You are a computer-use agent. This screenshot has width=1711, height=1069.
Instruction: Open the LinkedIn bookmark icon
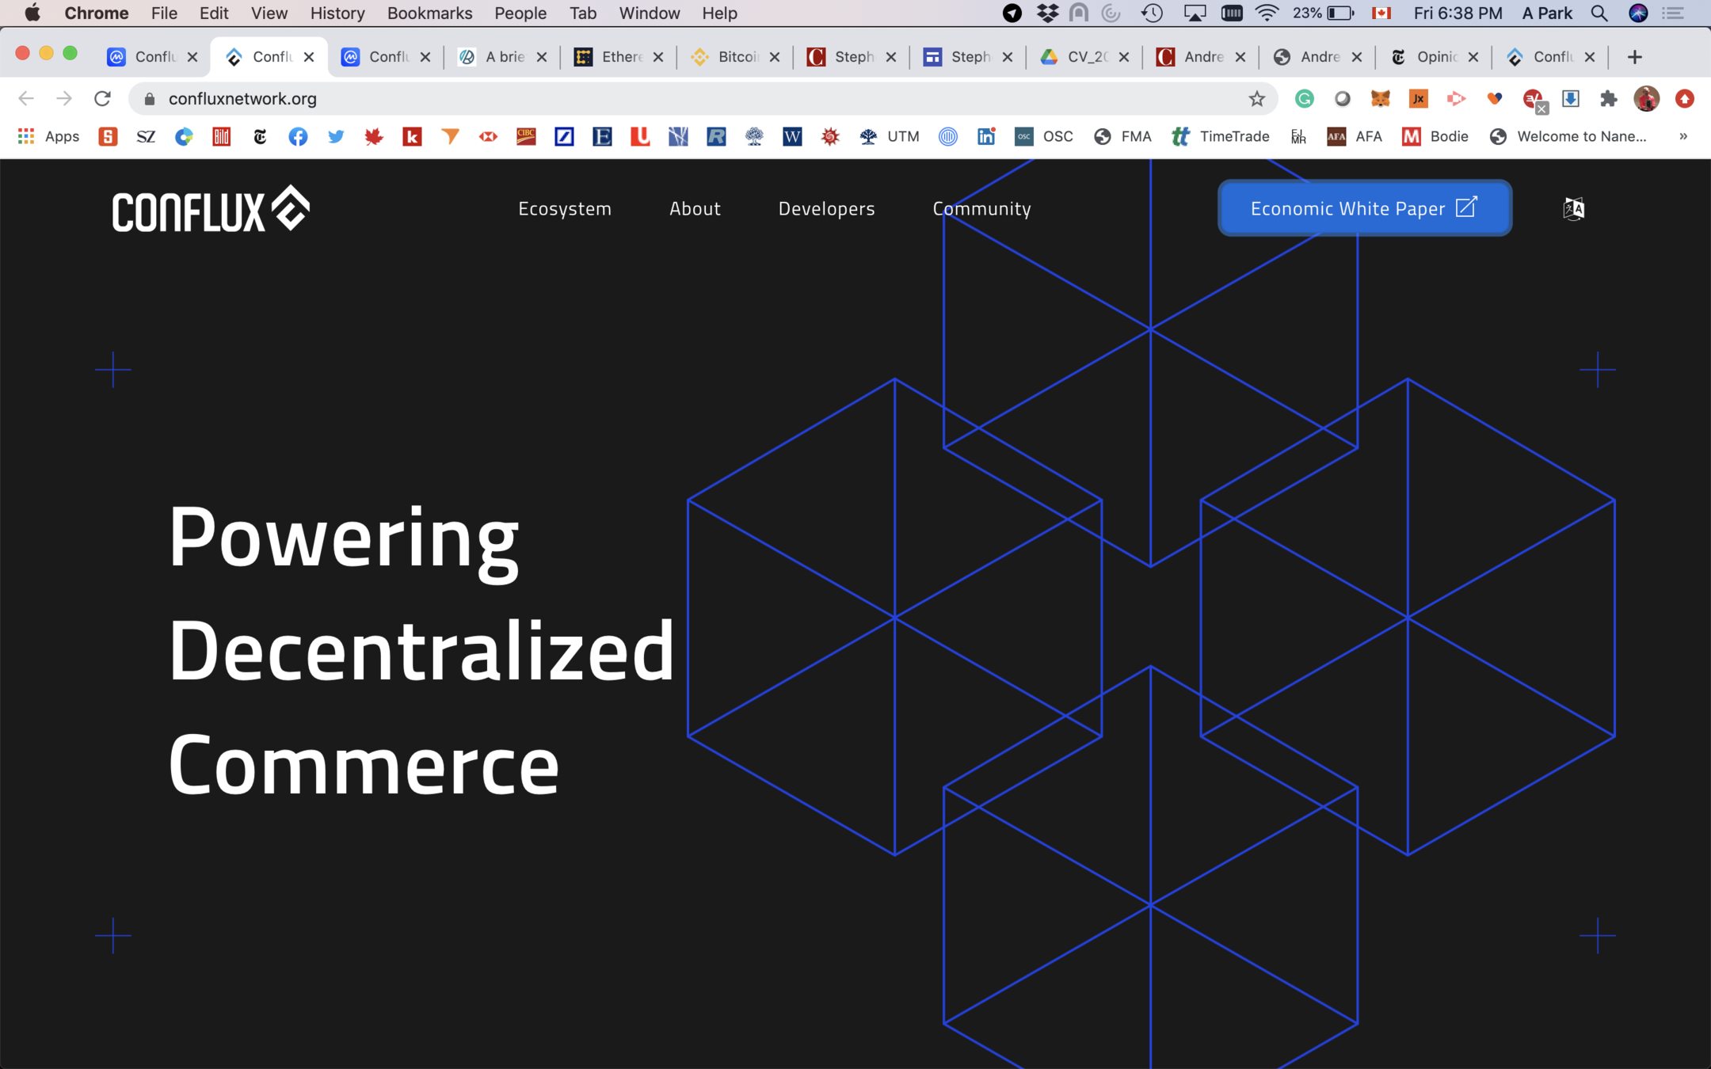pyautogui.click(x=985, y=136)
